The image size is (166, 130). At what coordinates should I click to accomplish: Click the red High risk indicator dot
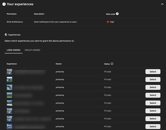(x=108, y=22)
